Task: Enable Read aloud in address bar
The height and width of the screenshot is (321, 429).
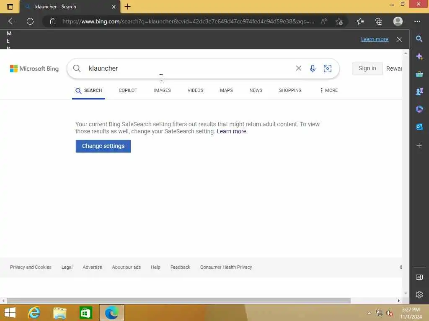Action: click(324, 21)
